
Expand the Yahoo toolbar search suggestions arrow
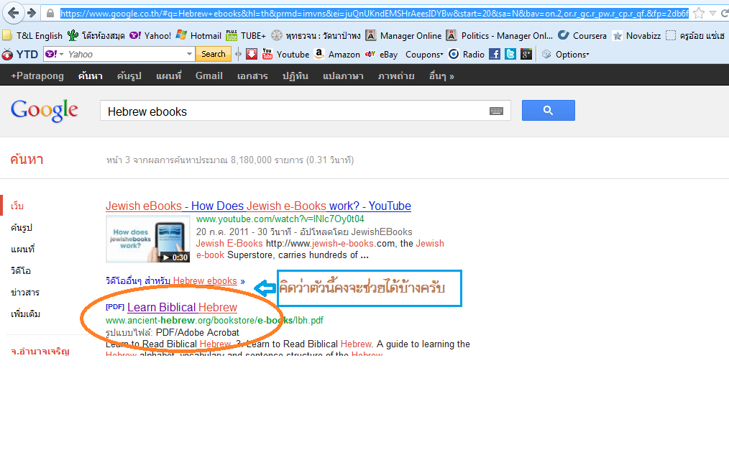point(189,55)
